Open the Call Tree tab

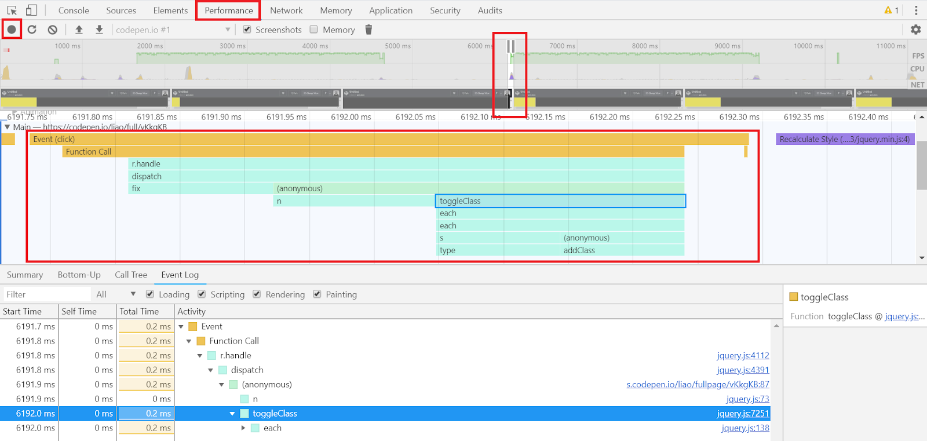(x=131, y=275)
